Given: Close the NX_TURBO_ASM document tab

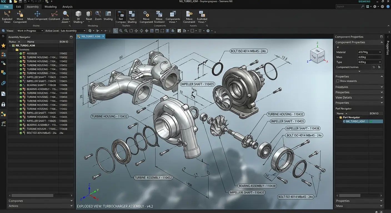Looking at the screenshot, I should point(103,36).
